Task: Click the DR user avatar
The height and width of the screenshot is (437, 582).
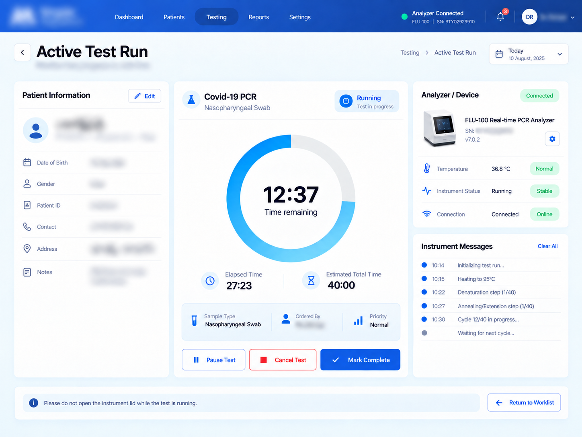Action: click(x=529, y=17)
